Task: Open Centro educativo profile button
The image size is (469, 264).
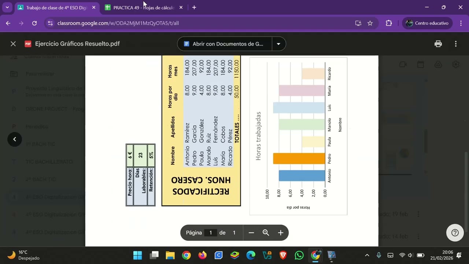Action: click(427, 23)
